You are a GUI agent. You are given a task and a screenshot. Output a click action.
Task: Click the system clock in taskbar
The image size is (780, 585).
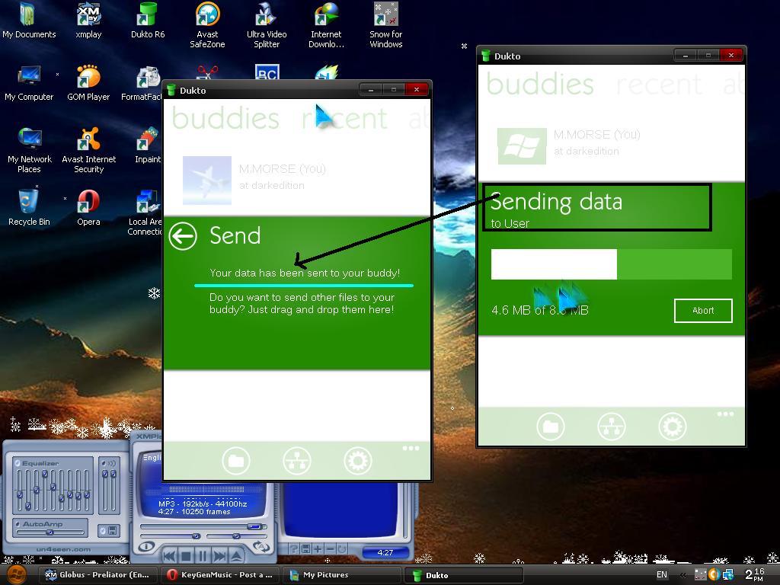click(755, 575)
